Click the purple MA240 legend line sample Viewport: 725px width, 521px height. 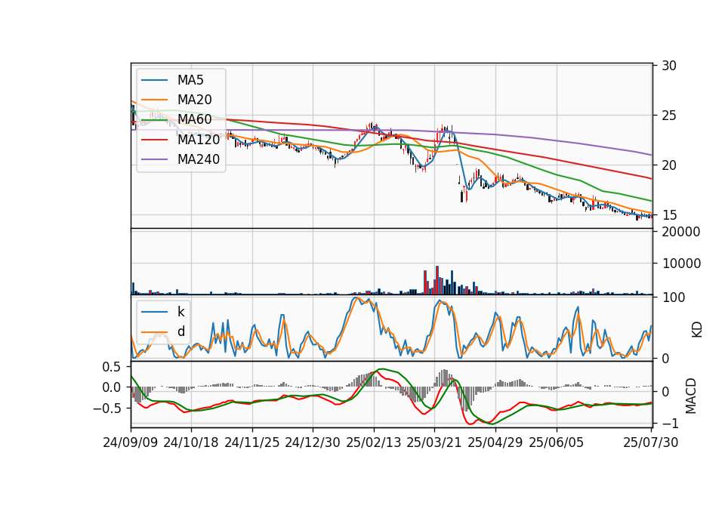click(154, 159)
